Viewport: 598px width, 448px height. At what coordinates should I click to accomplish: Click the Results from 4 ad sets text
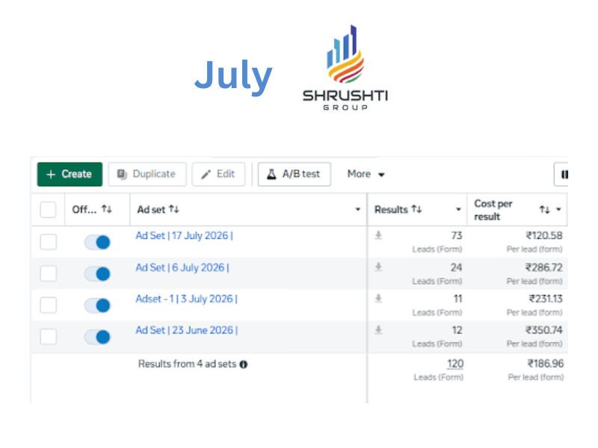pyautogui.click(x=188, y=364)
